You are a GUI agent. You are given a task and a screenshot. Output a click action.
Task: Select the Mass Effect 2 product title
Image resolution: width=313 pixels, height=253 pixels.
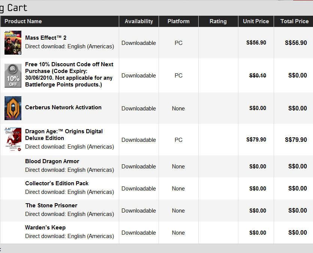click(46, 38)
